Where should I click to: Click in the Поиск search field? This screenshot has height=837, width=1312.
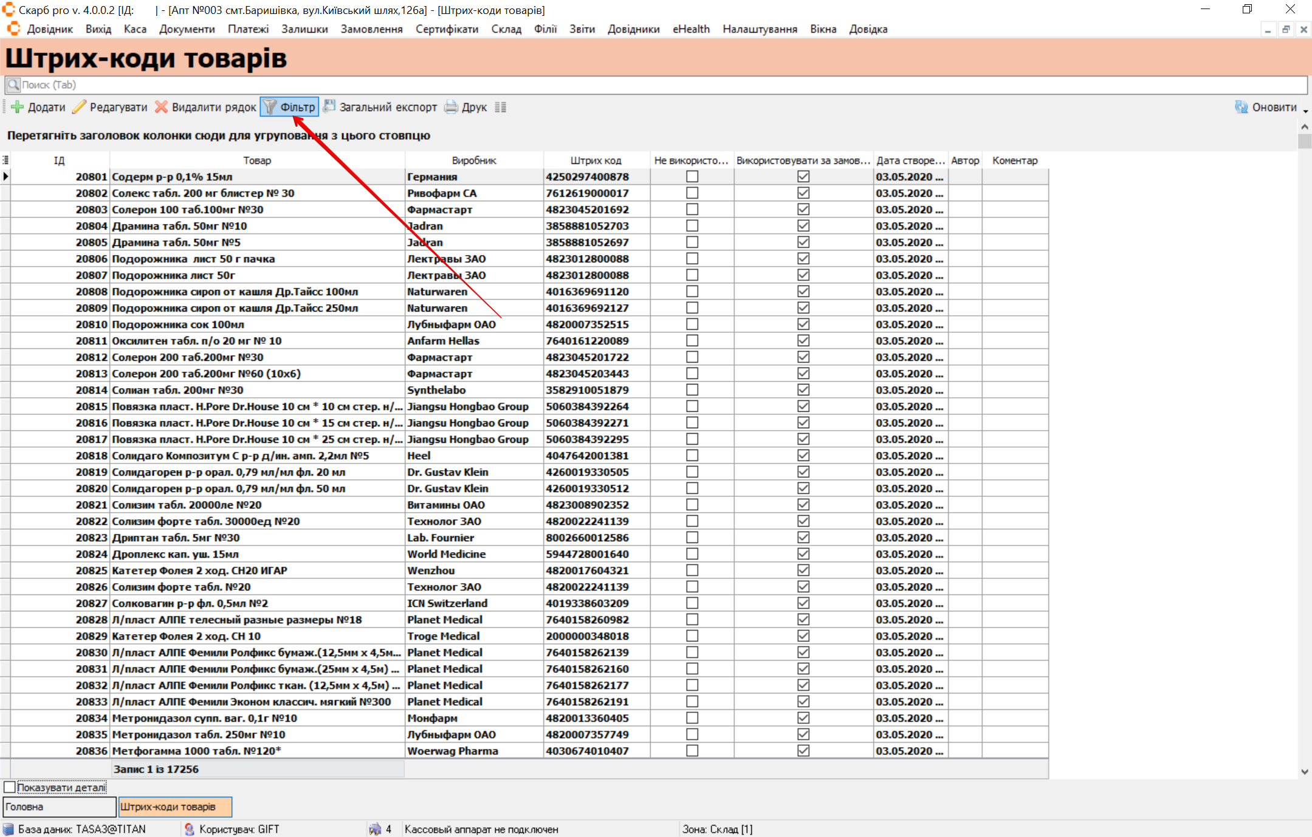[x=655, y=85]
